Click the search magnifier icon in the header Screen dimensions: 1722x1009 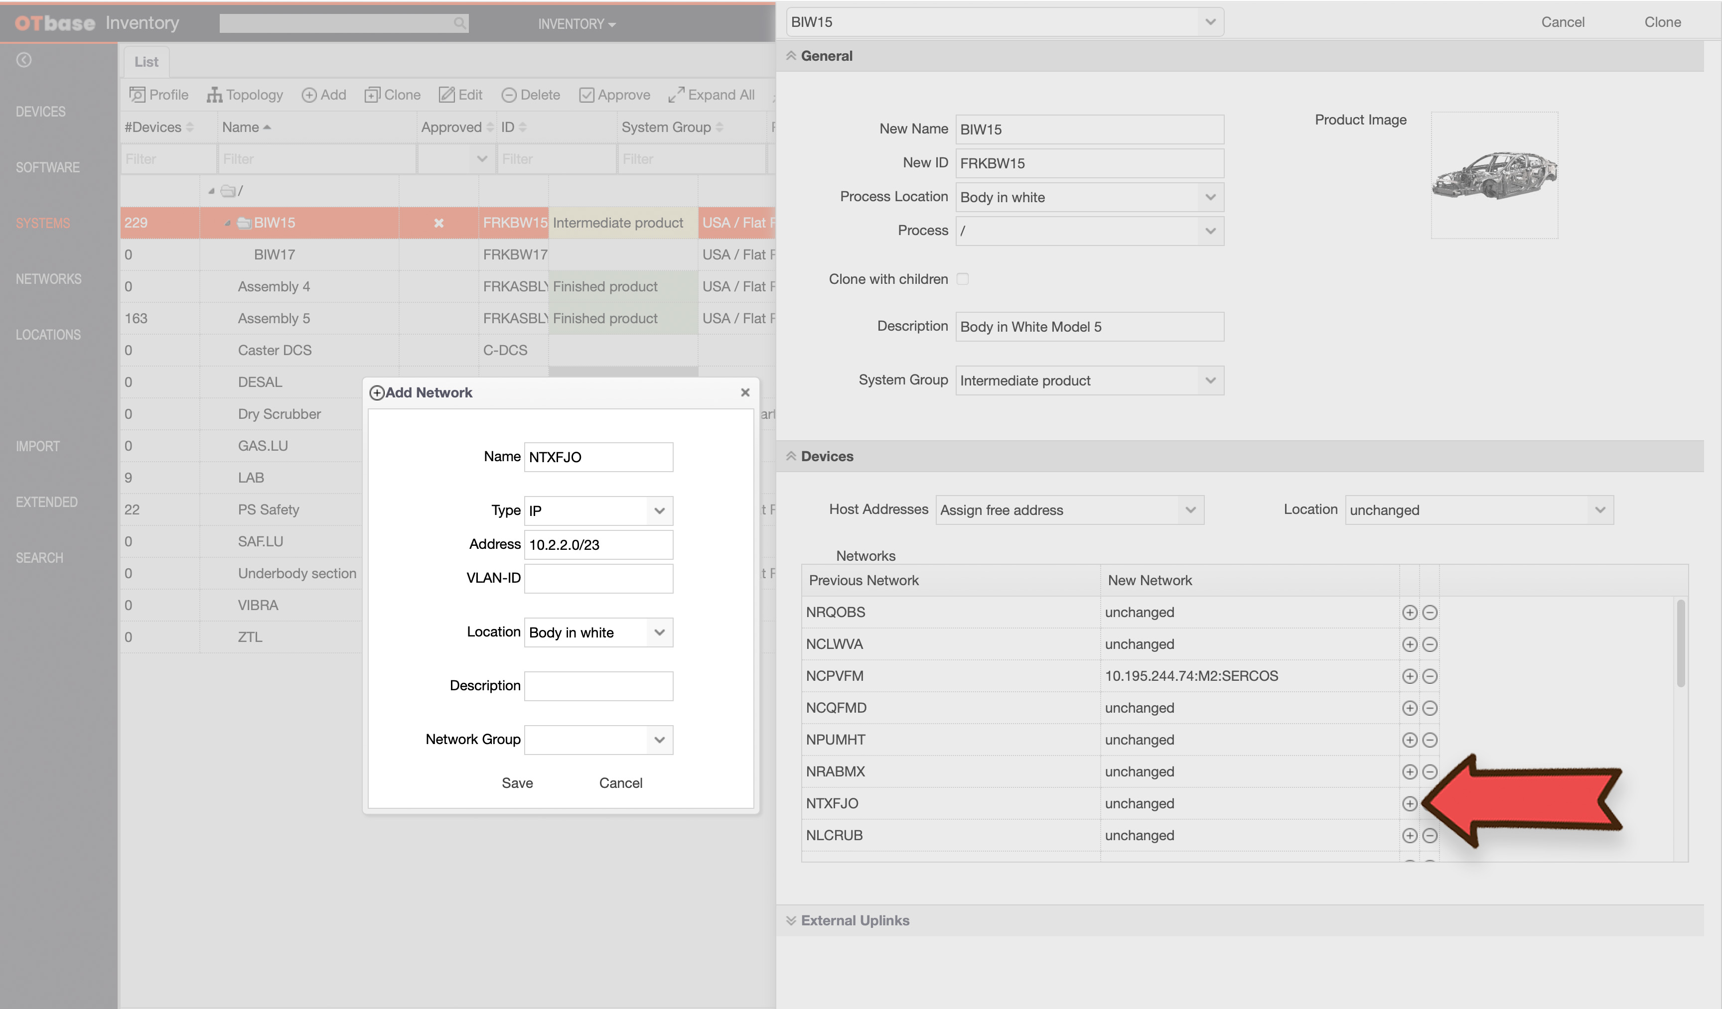460,24
